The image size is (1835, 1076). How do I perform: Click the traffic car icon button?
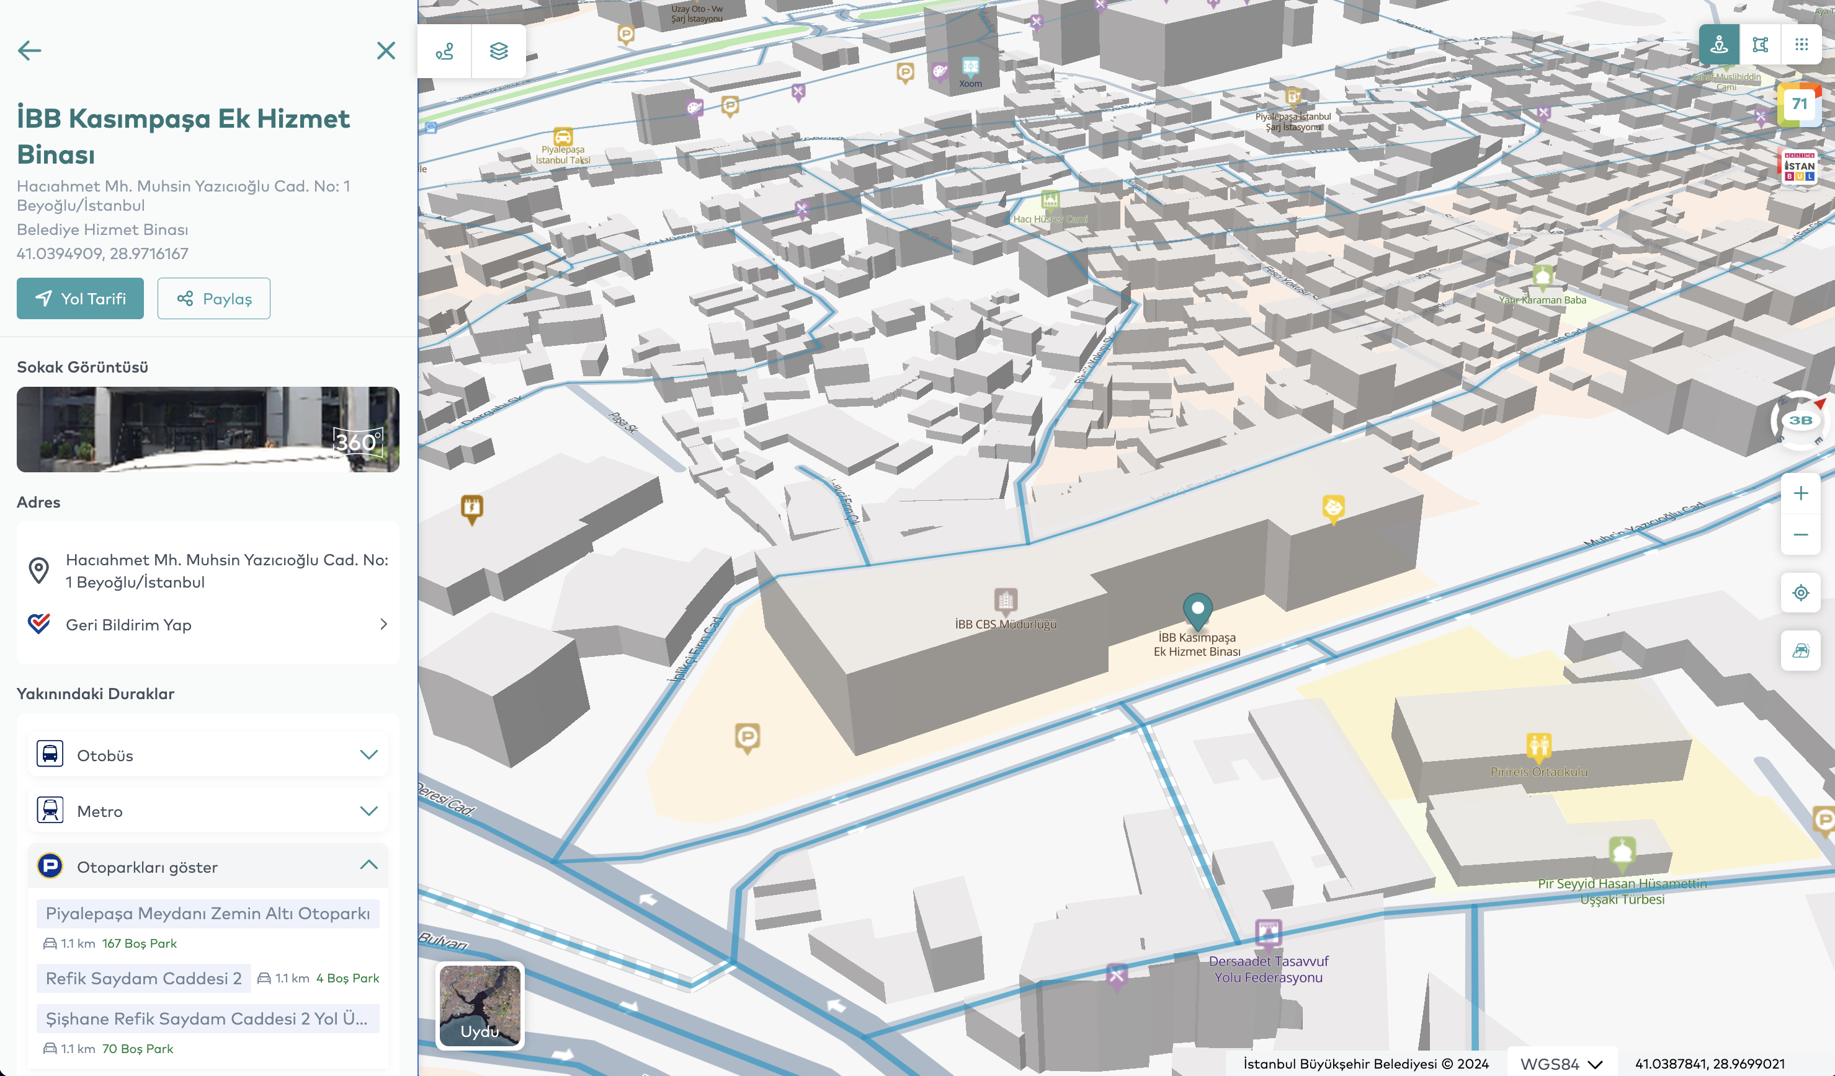click(x=1800, y=650)
